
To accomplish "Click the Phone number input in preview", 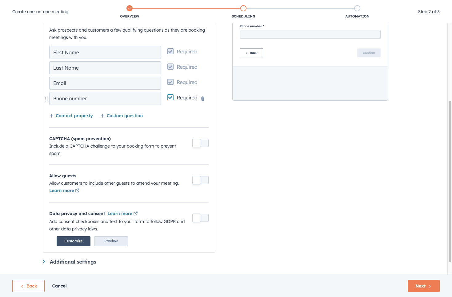I will click(310, 34).
